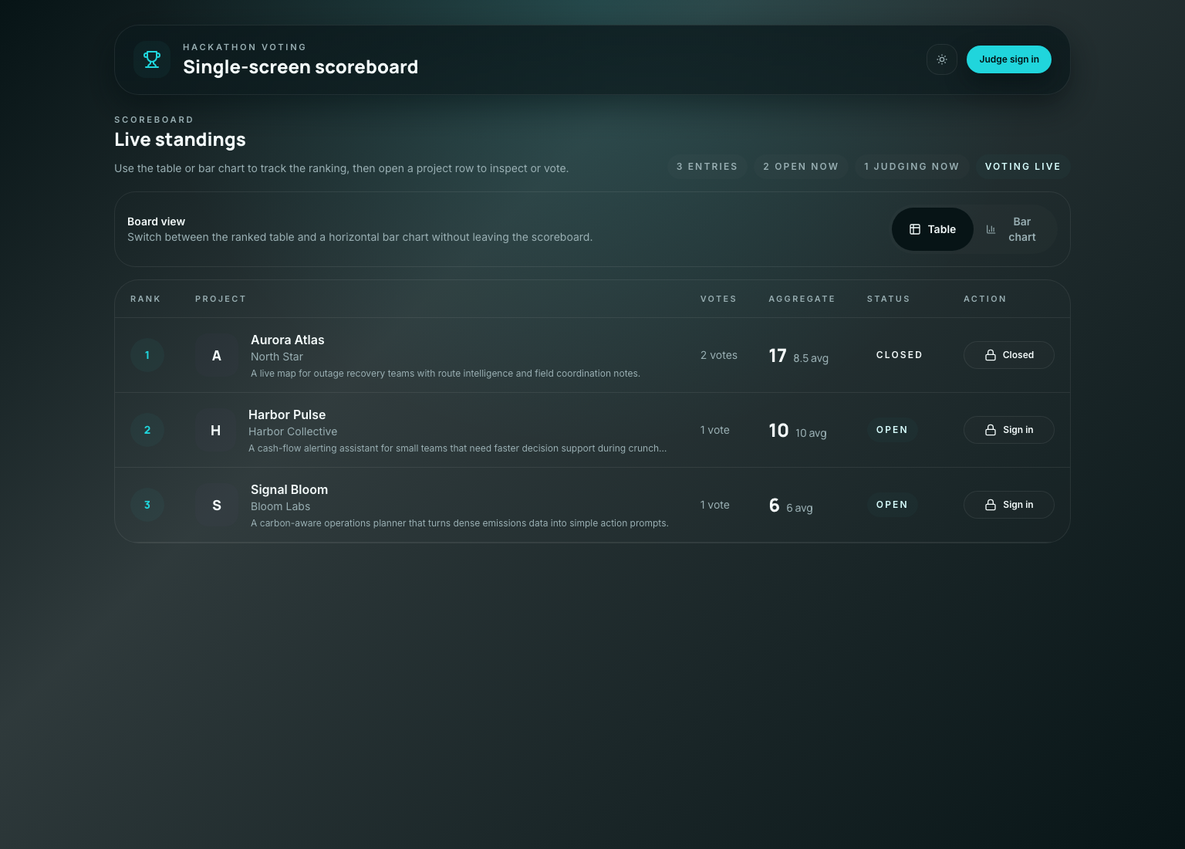
Task: Click the trophy logo icon
Action: point(152,59)
